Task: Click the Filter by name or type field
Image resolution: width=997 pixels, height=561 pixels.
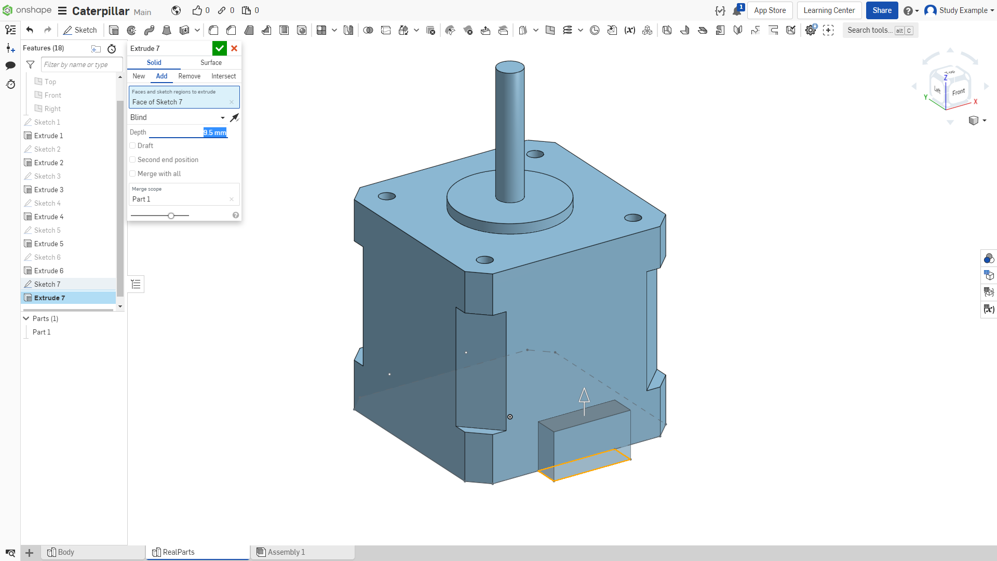Action: click(82, 65)
